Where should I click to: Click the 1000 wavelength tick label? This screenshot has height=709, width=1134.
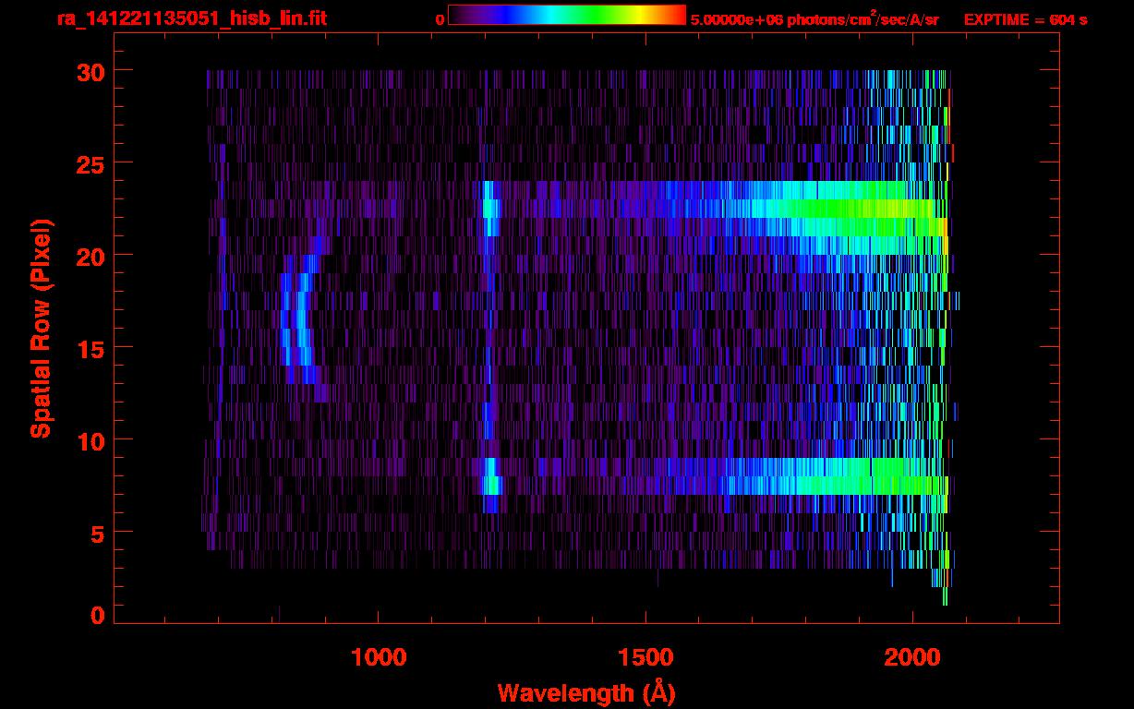379,657
